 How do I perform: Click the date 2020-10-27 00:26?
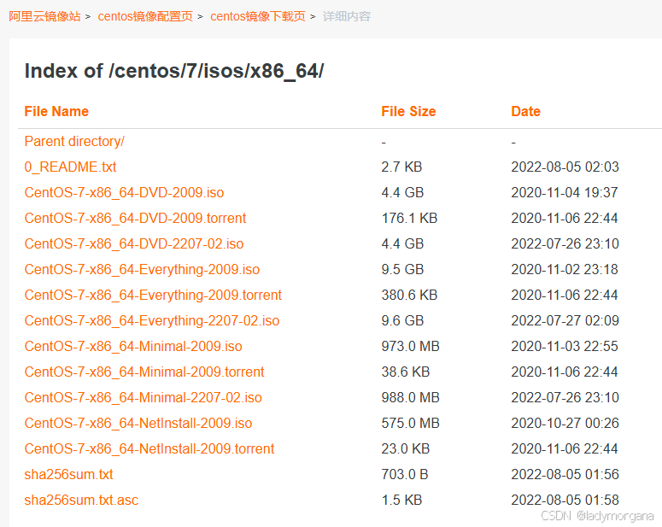coord(565,423)
